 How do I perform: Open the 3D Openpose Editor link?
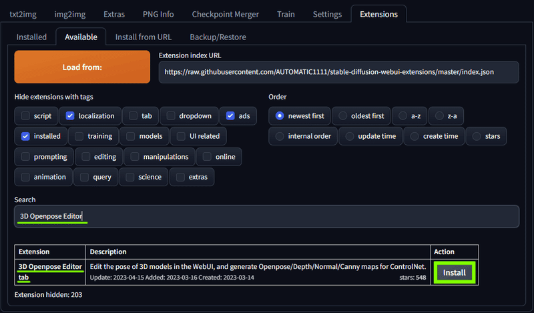(50, 266)
